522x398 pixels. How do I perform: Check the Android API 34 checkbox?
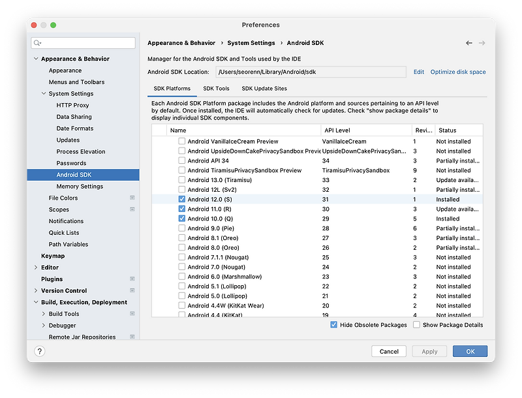pyautogui.click(x=182, y=161)
